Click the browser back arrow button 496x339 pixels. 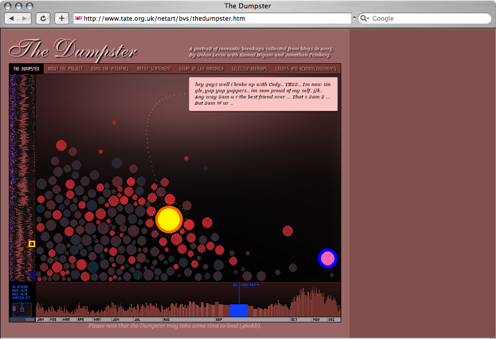pyautogui.click(x=12, y=18)
